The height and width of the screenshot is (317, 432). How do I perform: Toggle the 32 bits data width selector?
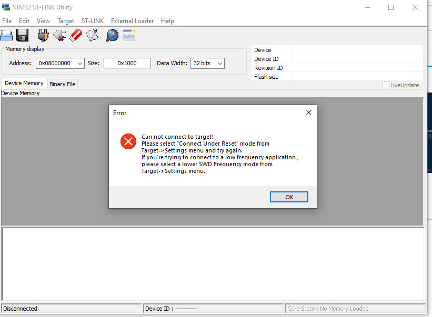pyautogui.click(x=207, y=63)
